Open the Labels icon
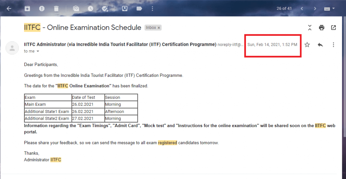346x179 pixels. pyautogui.click(x=139, y=8)
